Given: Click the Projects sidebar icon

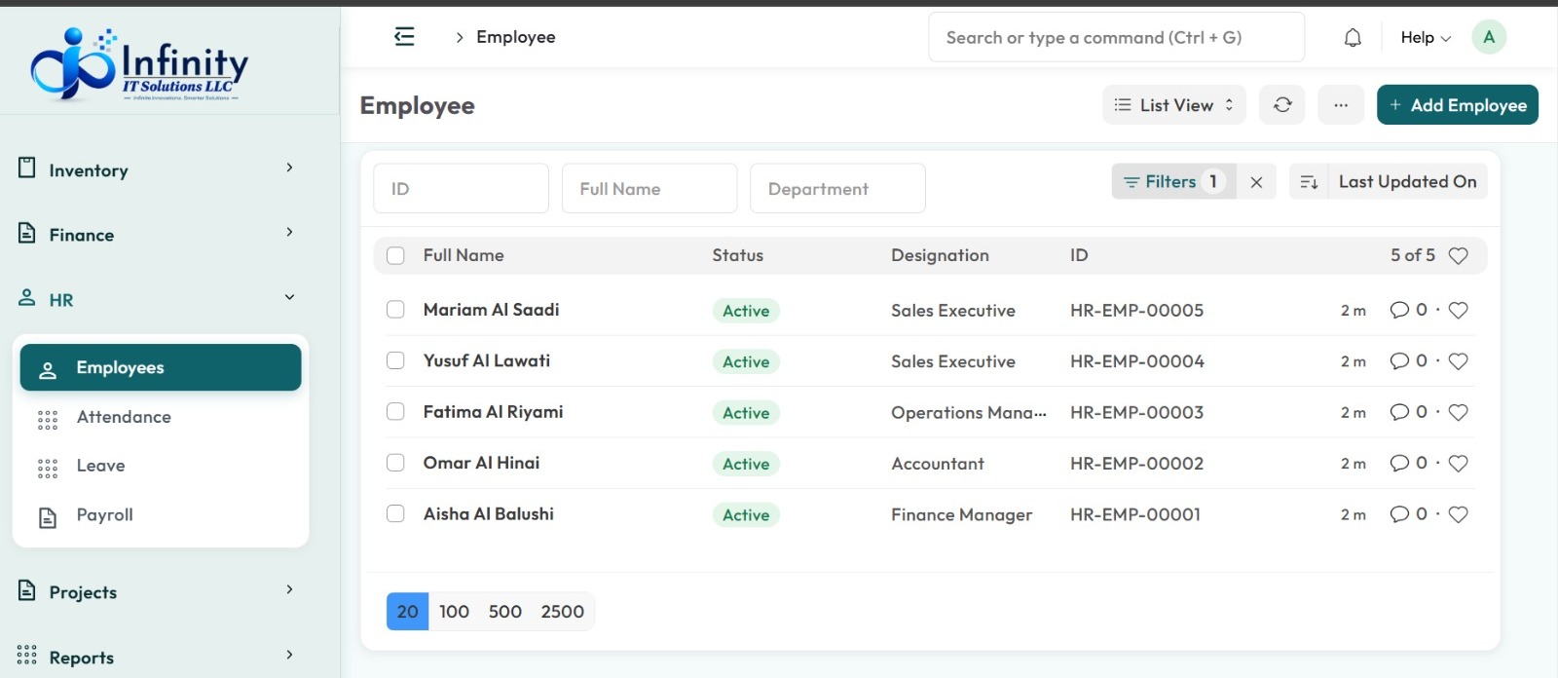Looking at the screenshot, I should point(27,590).
